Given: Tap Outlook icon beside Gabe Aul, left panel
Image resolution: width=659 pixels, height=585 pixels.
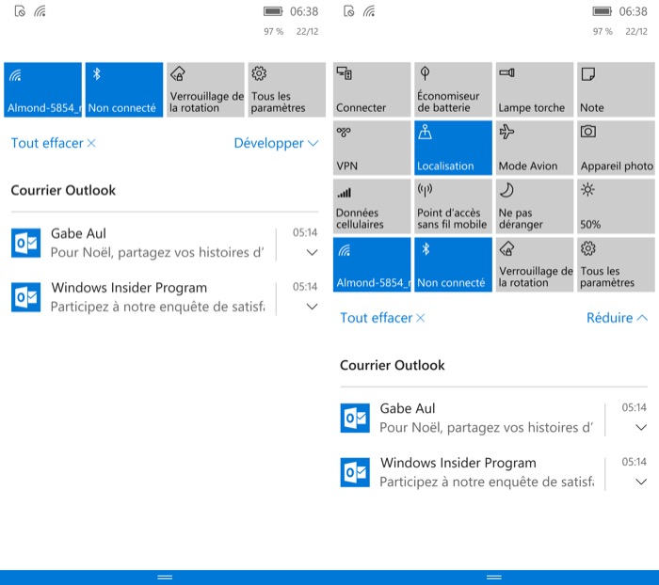Looking at the screenshot, I should (25, 243).
